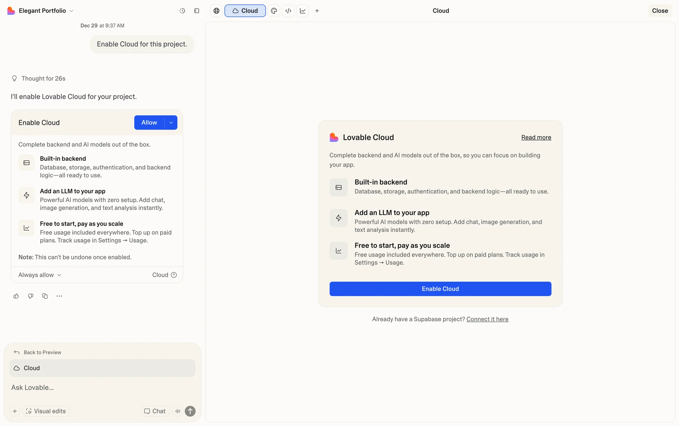
Task: Toggle Chat mode in input bar
Action: (155, 411)
